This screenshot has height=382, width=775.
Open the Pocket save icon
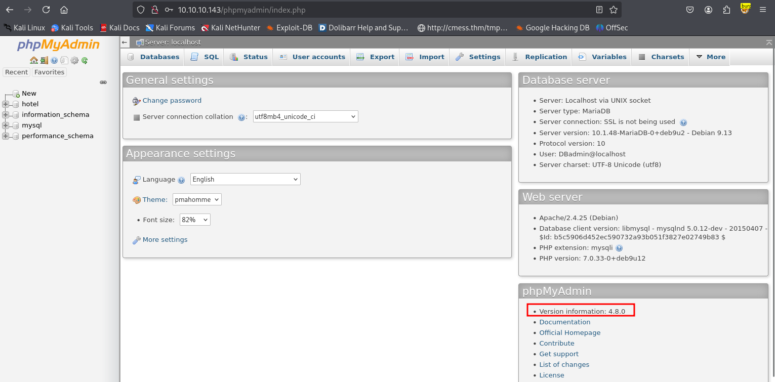tap(690, 10)
